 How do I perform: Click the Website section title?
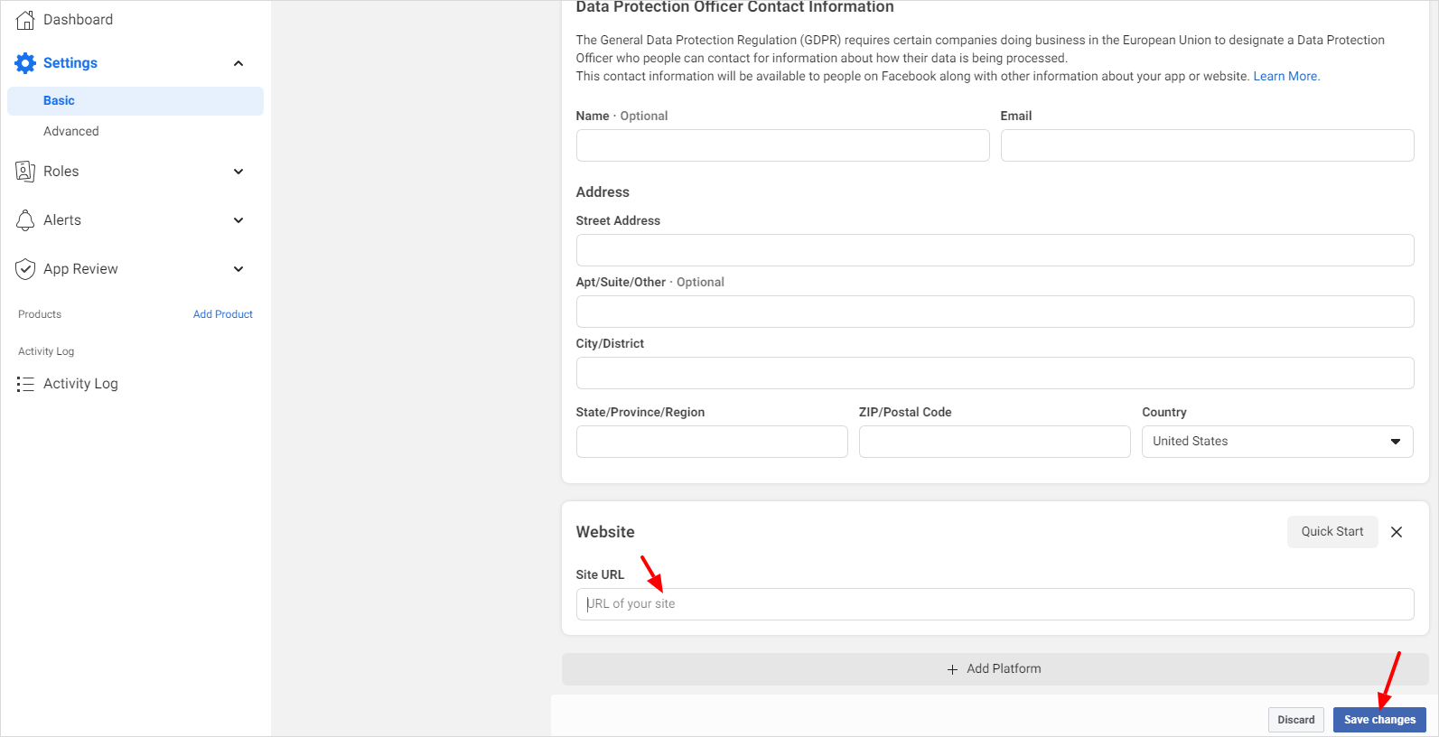[605, 532]
